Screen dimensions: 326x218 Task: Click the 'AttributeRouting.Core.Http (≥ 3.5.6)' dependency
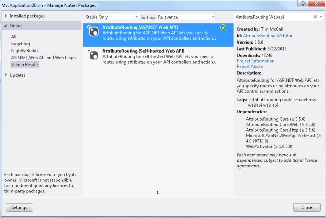(280, 130)
